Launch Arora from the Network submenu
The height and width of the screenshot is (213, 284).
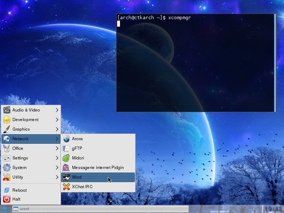98,139
